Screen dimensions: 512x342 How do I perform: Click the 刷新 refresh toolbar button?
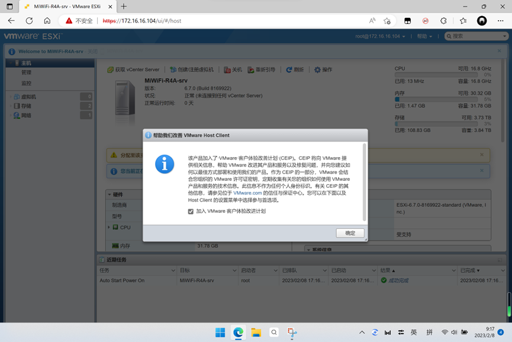[x=295, y=69]
